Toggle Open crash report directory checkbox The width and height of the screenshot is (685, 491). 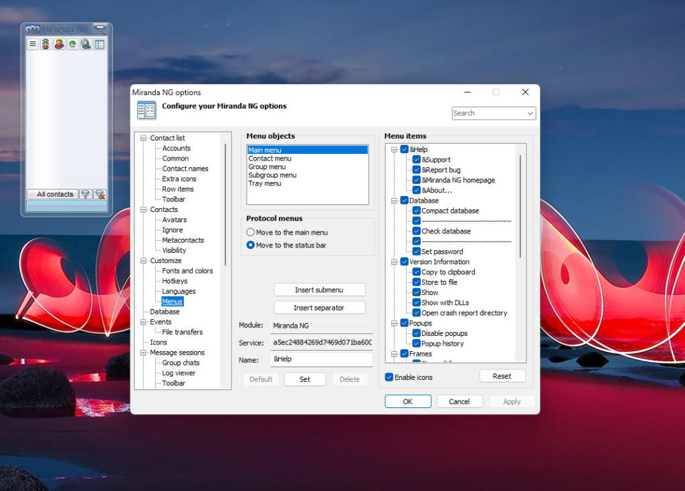(x=417, y=313)
